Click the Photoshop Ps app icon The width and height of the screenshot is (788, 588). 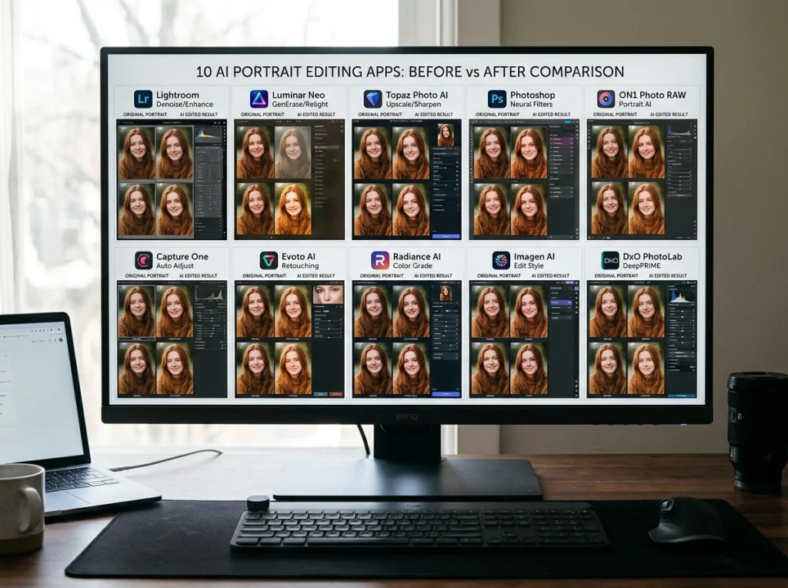(x=496, y=99)
